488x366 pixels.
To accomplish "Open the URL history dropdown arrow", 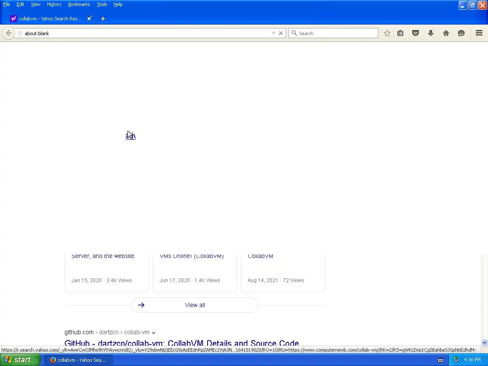I will [x=273, y=33].
